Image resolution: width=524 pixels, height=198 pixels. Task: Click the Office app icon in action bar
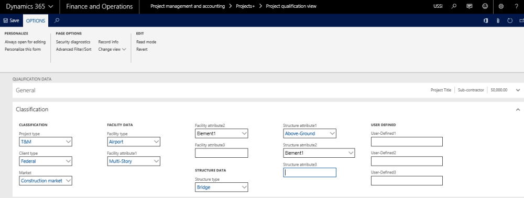click(x=486, y=21)
